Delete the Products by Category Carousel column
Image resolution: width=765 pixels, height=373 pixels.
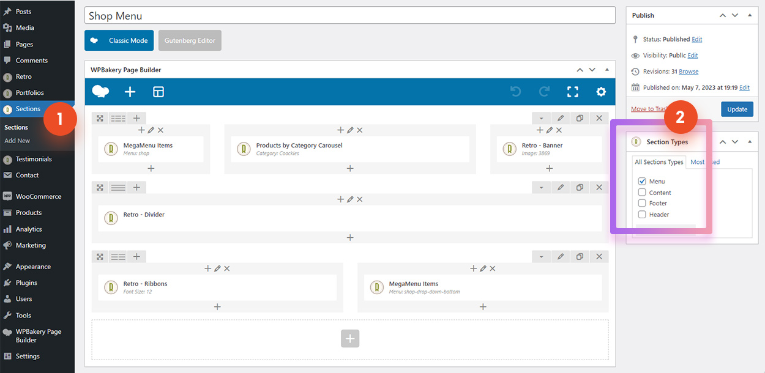(360, 130)
